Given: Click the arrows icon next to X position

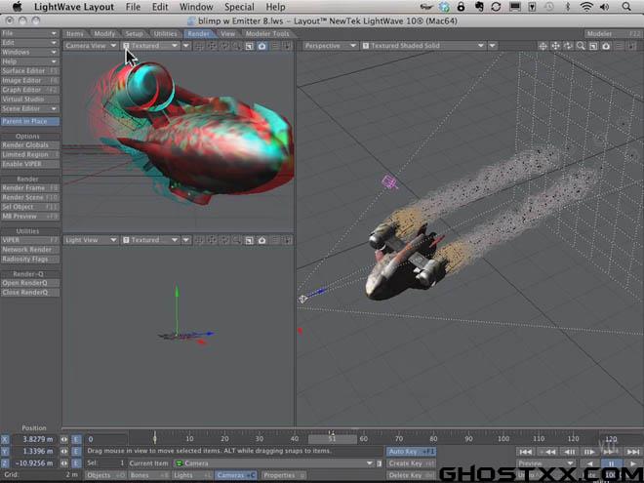Looking at the screenshot, I should [x=64, y=439].
